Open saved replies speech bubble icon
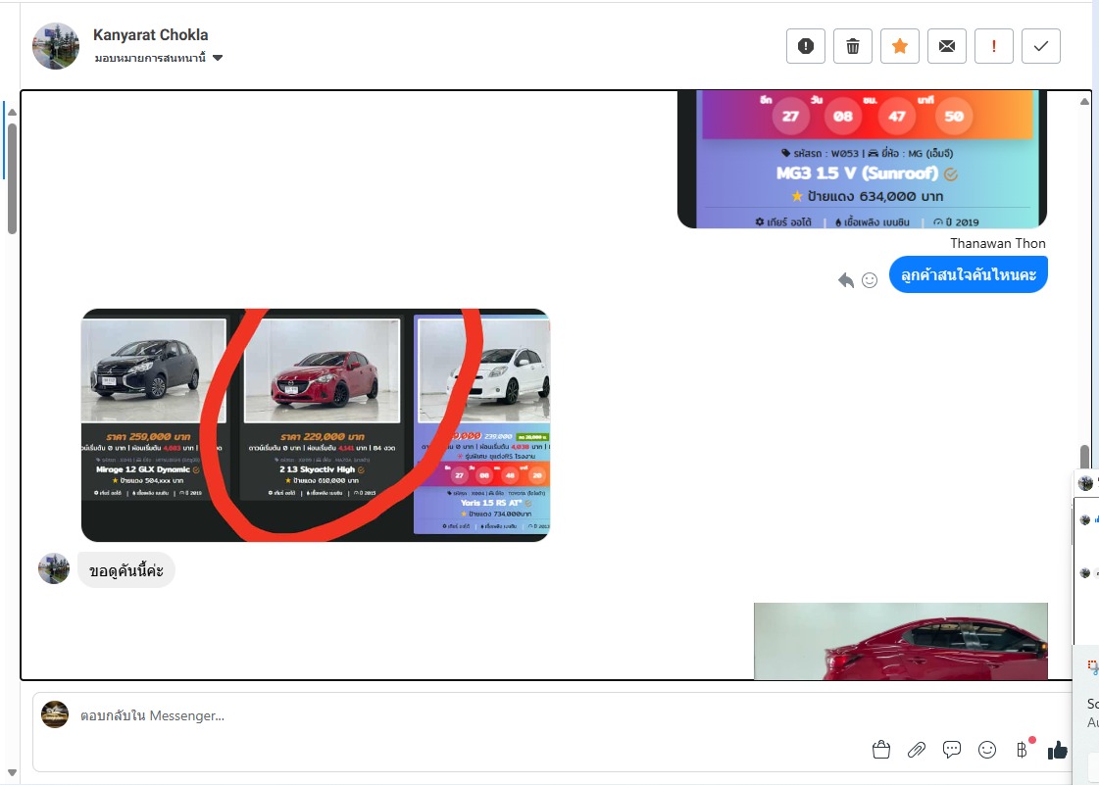This screenshot has width=1099, height=785. [x=951, y=750]
